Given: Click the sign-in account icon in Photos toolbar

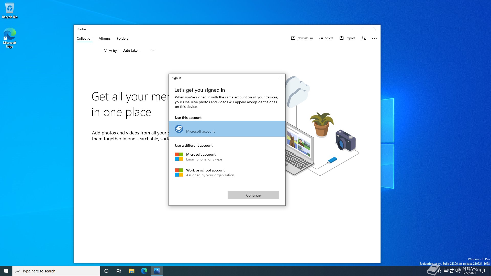Looking at the screenshot, I should (364, 38).
